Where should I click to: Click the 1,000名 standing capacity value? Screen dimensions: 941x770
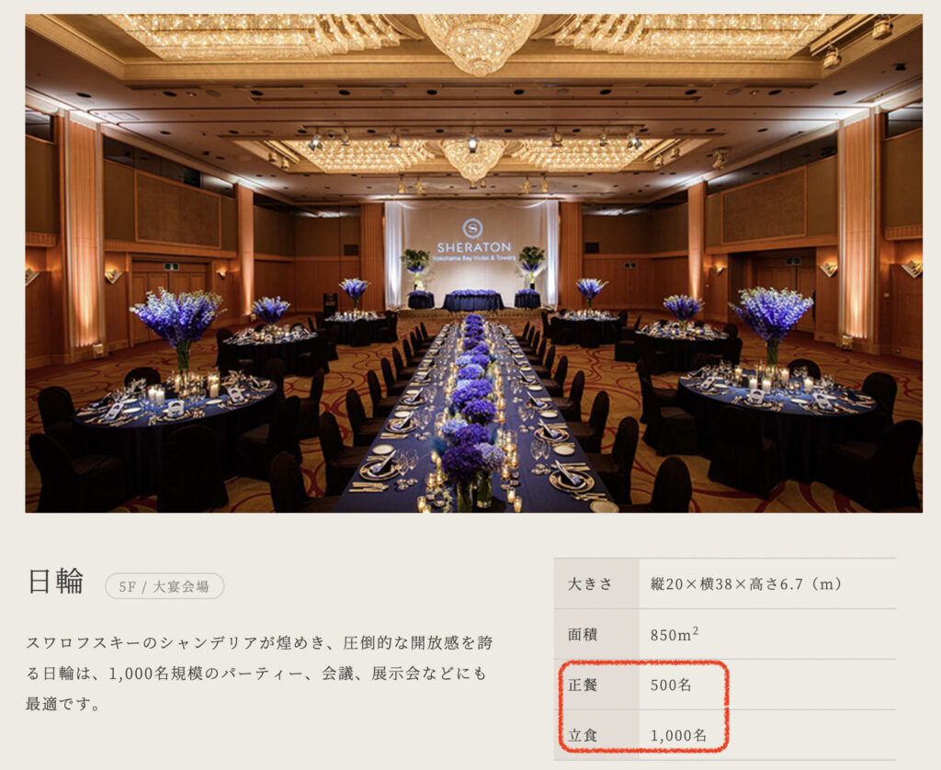tap(679, 735)
